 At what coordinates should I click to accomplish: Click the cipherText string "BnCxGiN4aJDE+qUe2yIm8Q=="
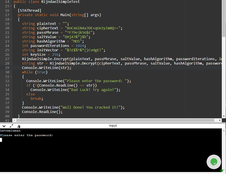pyautogui.click(x=93, y=28)
